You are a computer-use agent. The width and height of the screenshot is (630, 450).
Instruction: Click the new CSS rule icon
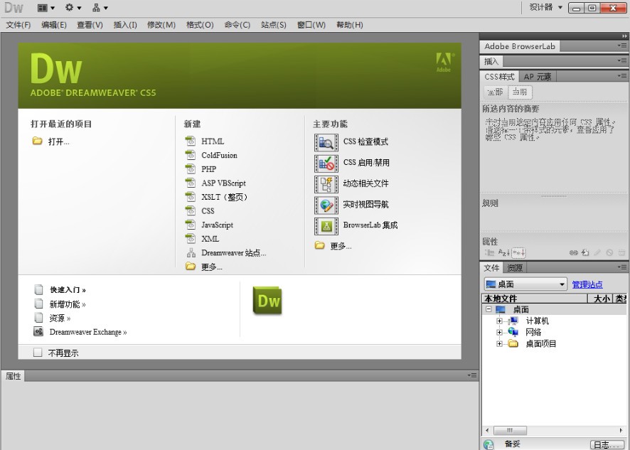click(585, 252)
